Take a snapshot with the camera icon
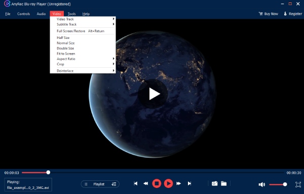Screen dimensions: 304x194 click(215, 183)
